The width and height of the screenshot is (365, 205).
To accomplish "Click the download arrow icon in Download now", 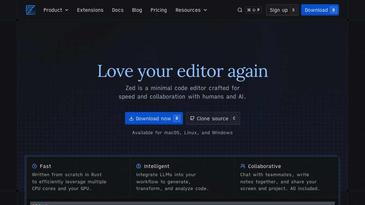I will coord(131,119).
